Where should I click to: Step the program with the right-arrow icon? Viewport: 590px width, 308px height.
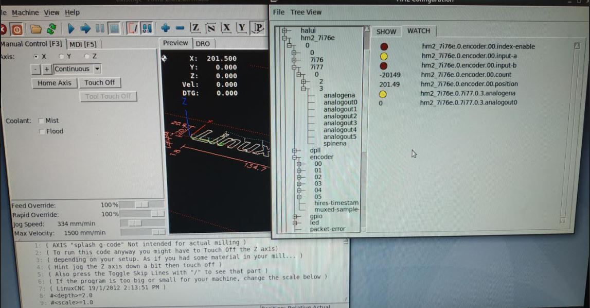point(85,28)
